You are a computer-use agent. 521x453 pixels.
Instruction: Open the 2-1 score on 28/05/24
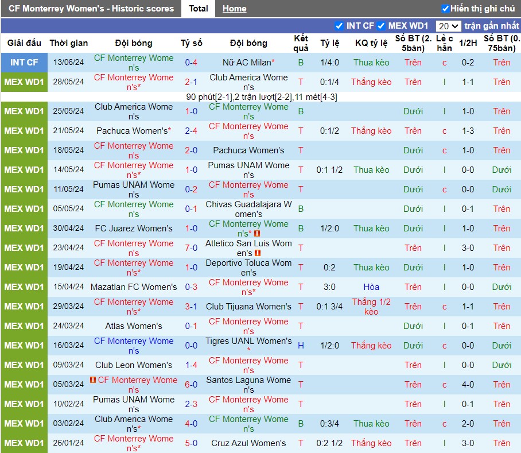(x=191, y=82)
